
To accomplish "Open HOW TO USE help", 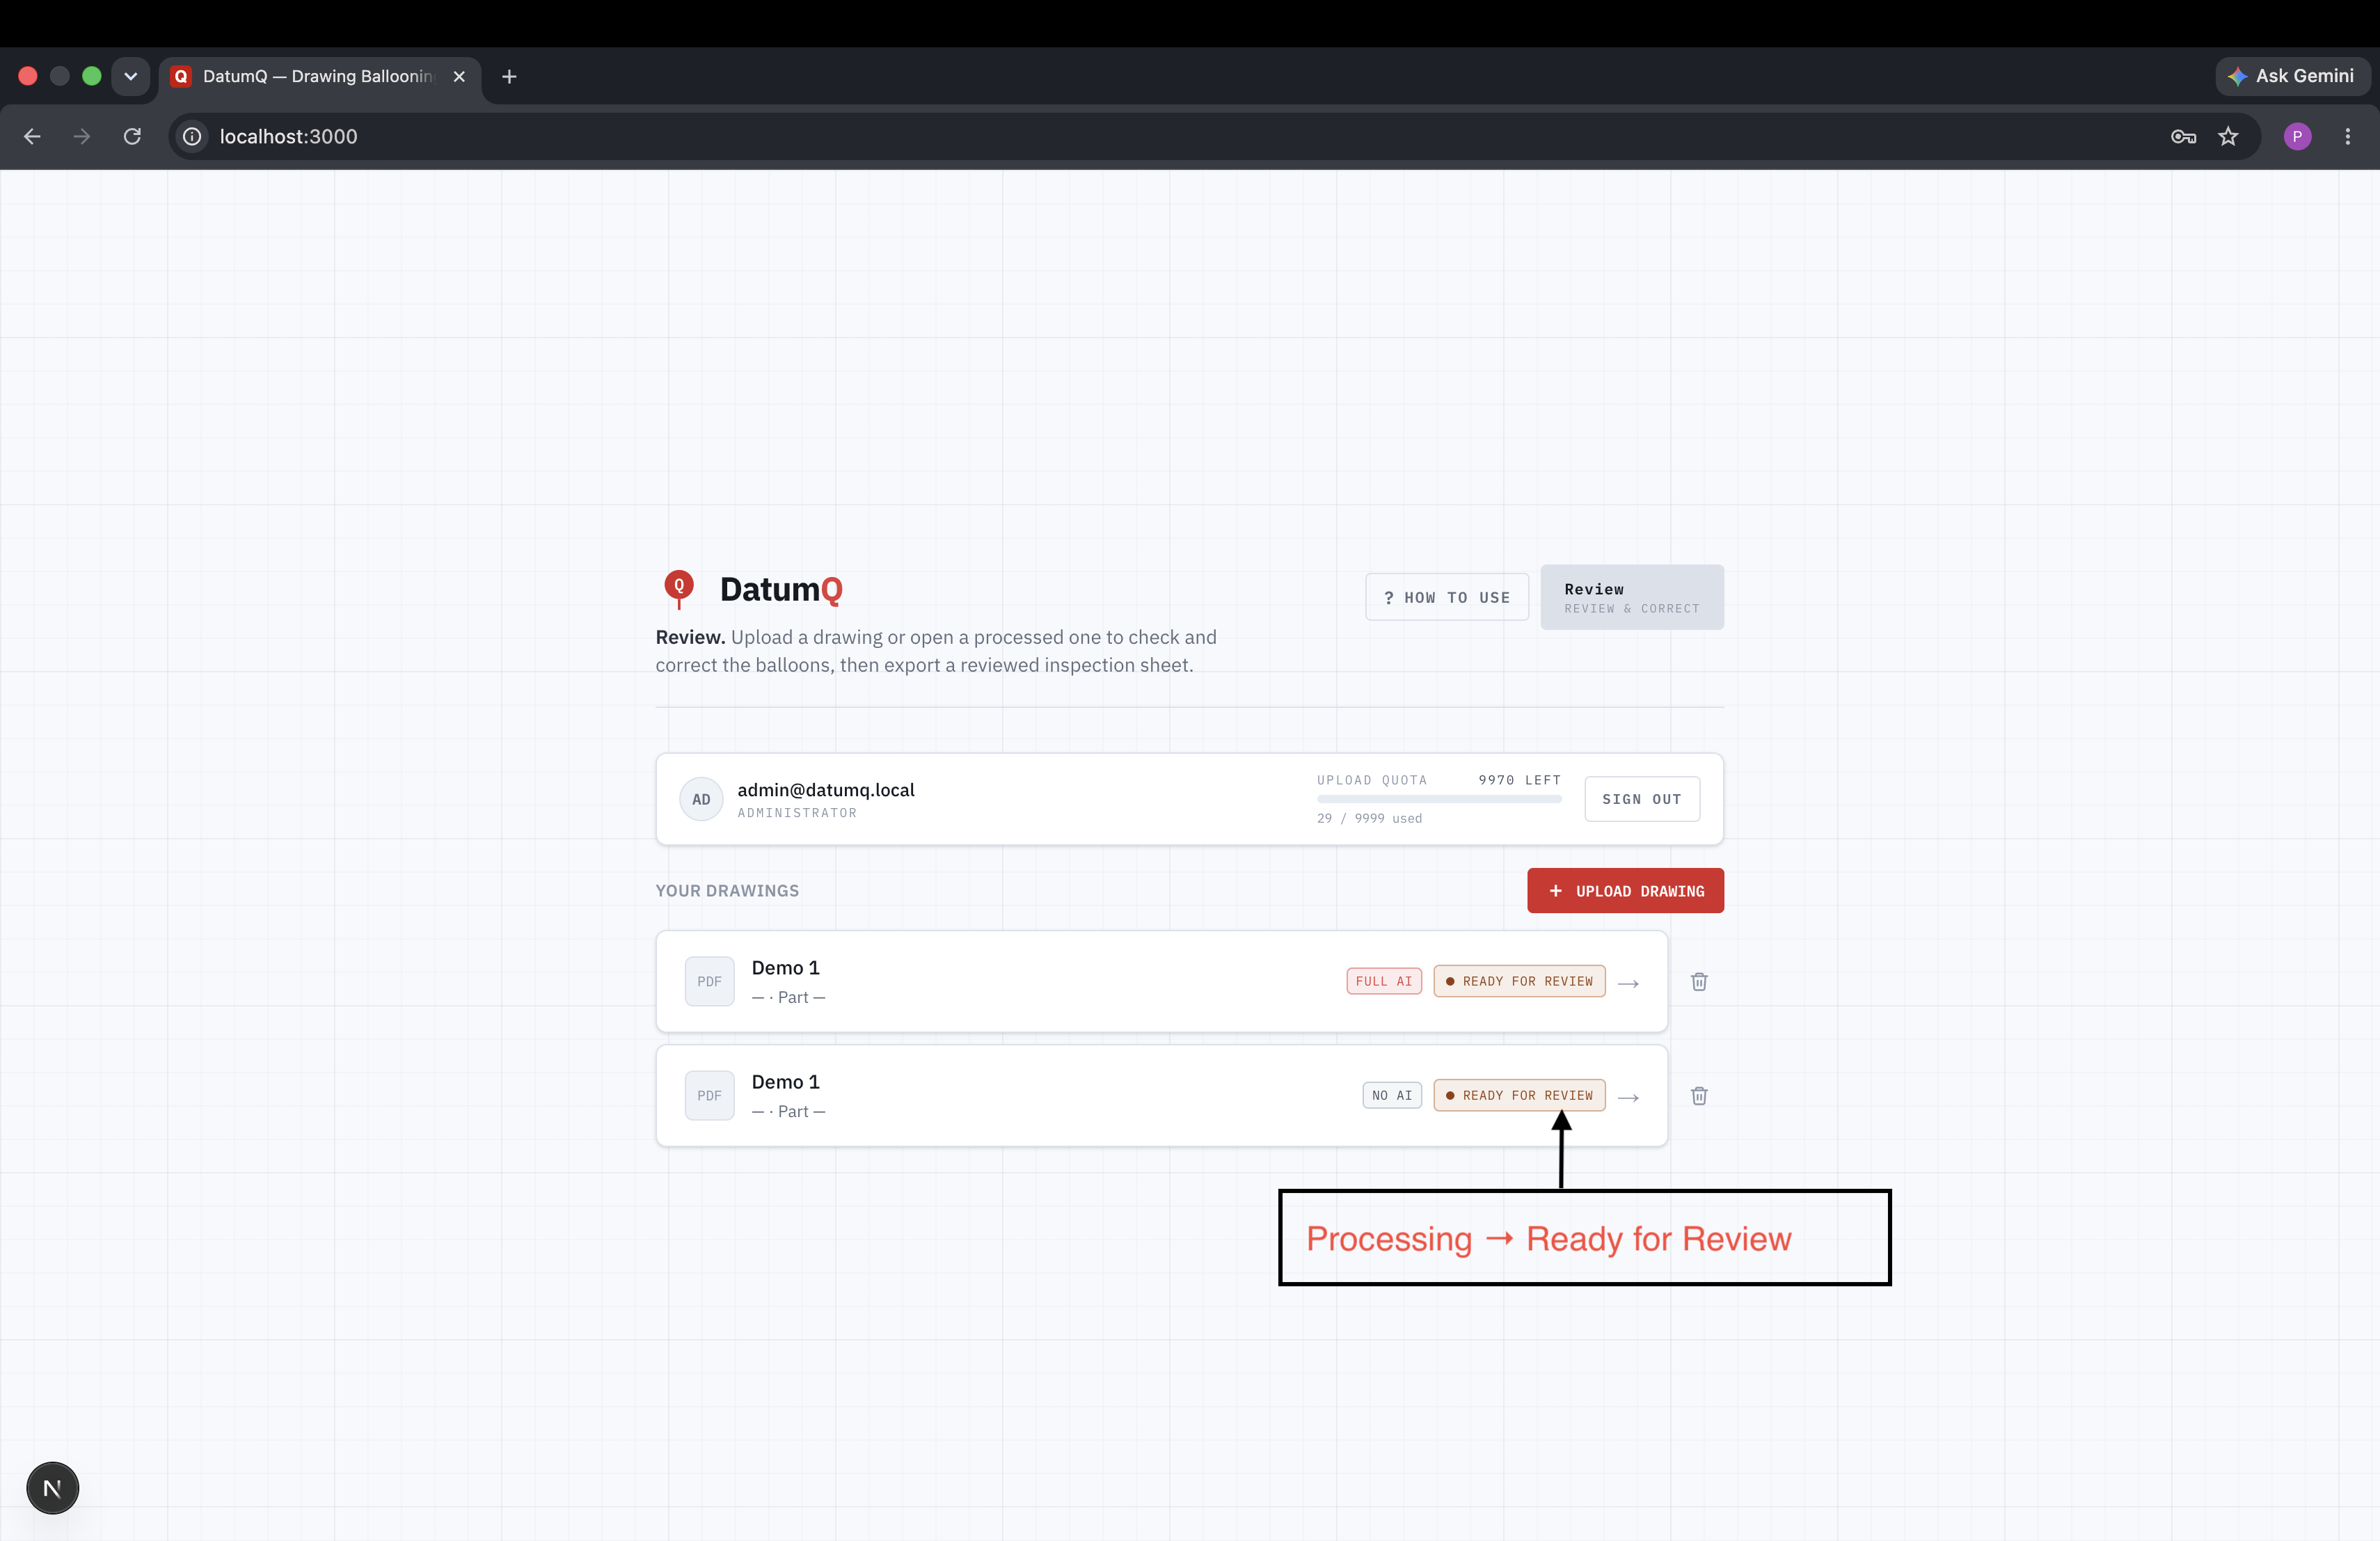I will [x=1447, y=597].
